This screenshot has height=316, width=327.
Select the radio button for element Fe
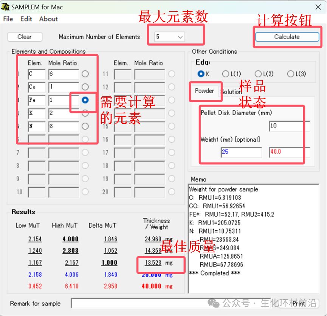(x=85, y=100)
